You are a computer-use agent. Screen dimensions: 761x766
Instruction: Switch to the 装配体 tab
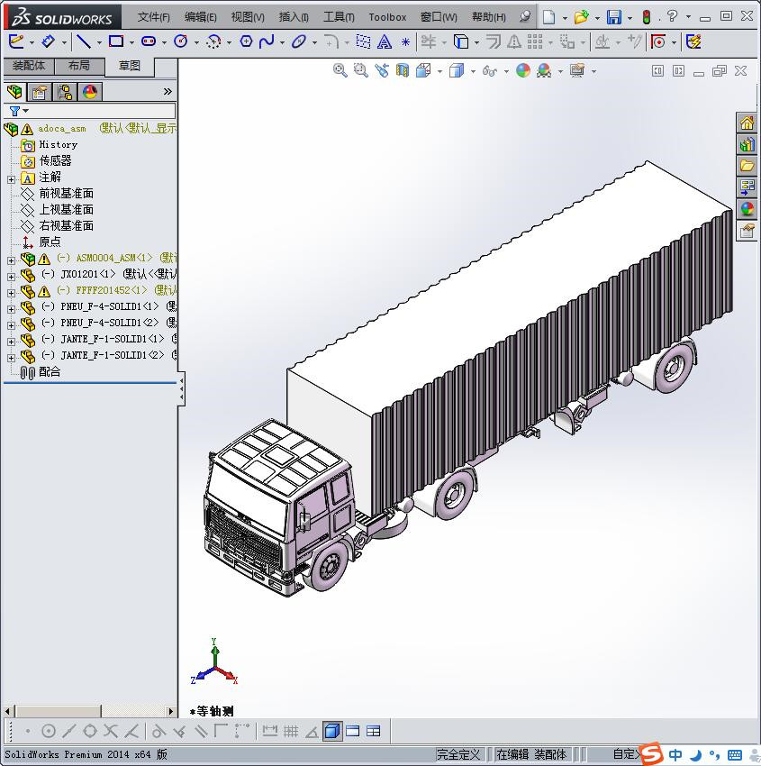(x=29, y=66)
